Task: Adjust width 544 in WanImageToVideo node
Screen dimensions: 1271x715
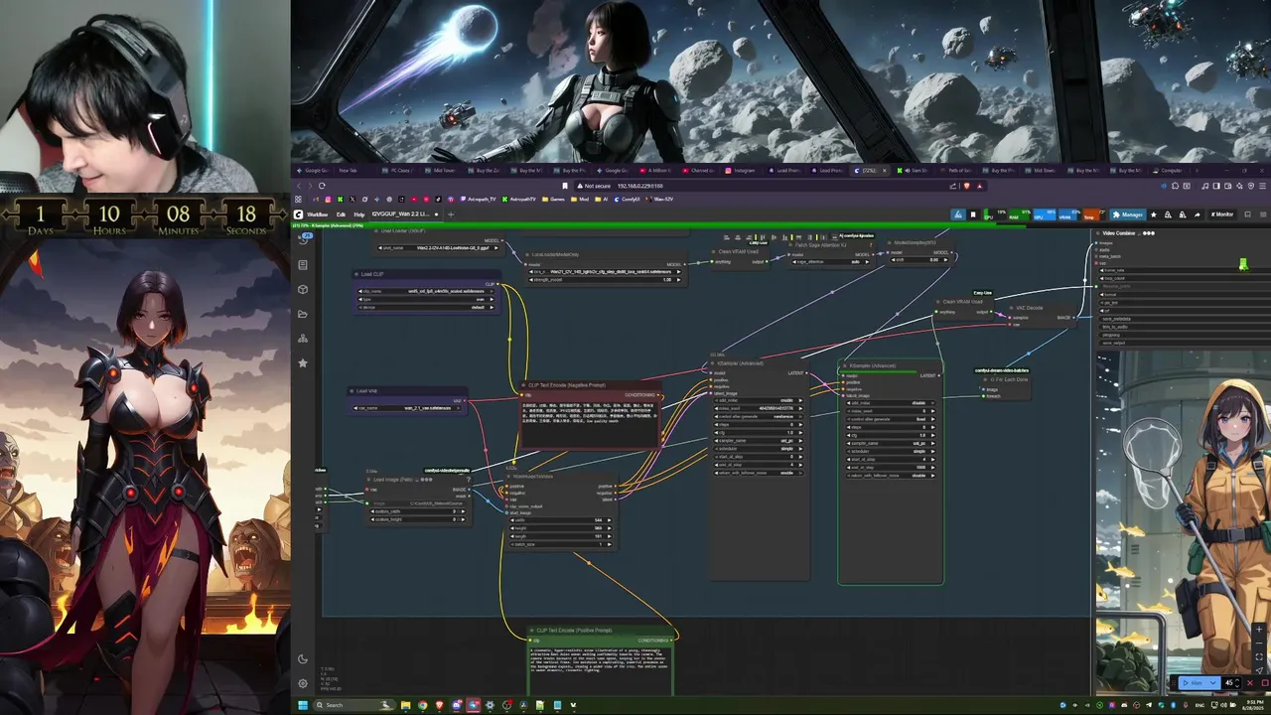Action: (x=561, y=520)
